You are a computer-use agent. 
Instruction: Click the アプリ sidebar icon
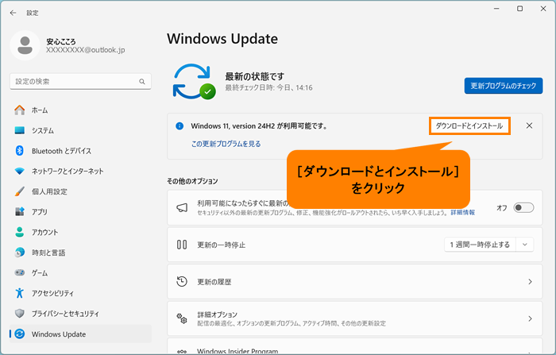[x=20, y=212]
